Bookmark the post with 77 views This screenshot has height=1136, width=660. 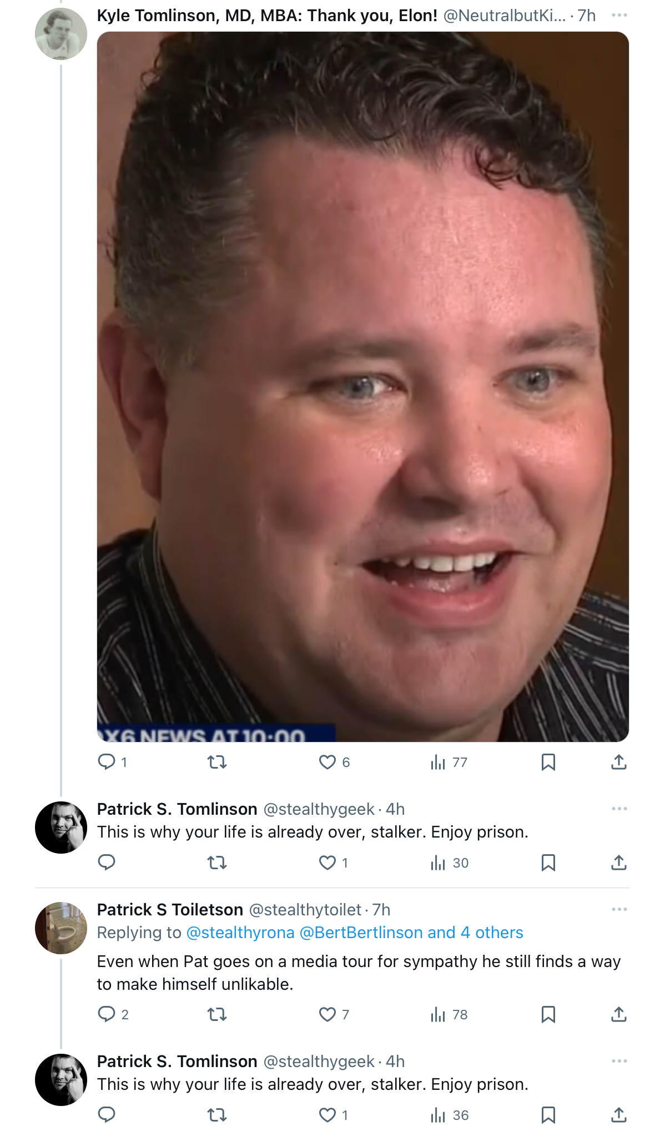tap(548, 762)
